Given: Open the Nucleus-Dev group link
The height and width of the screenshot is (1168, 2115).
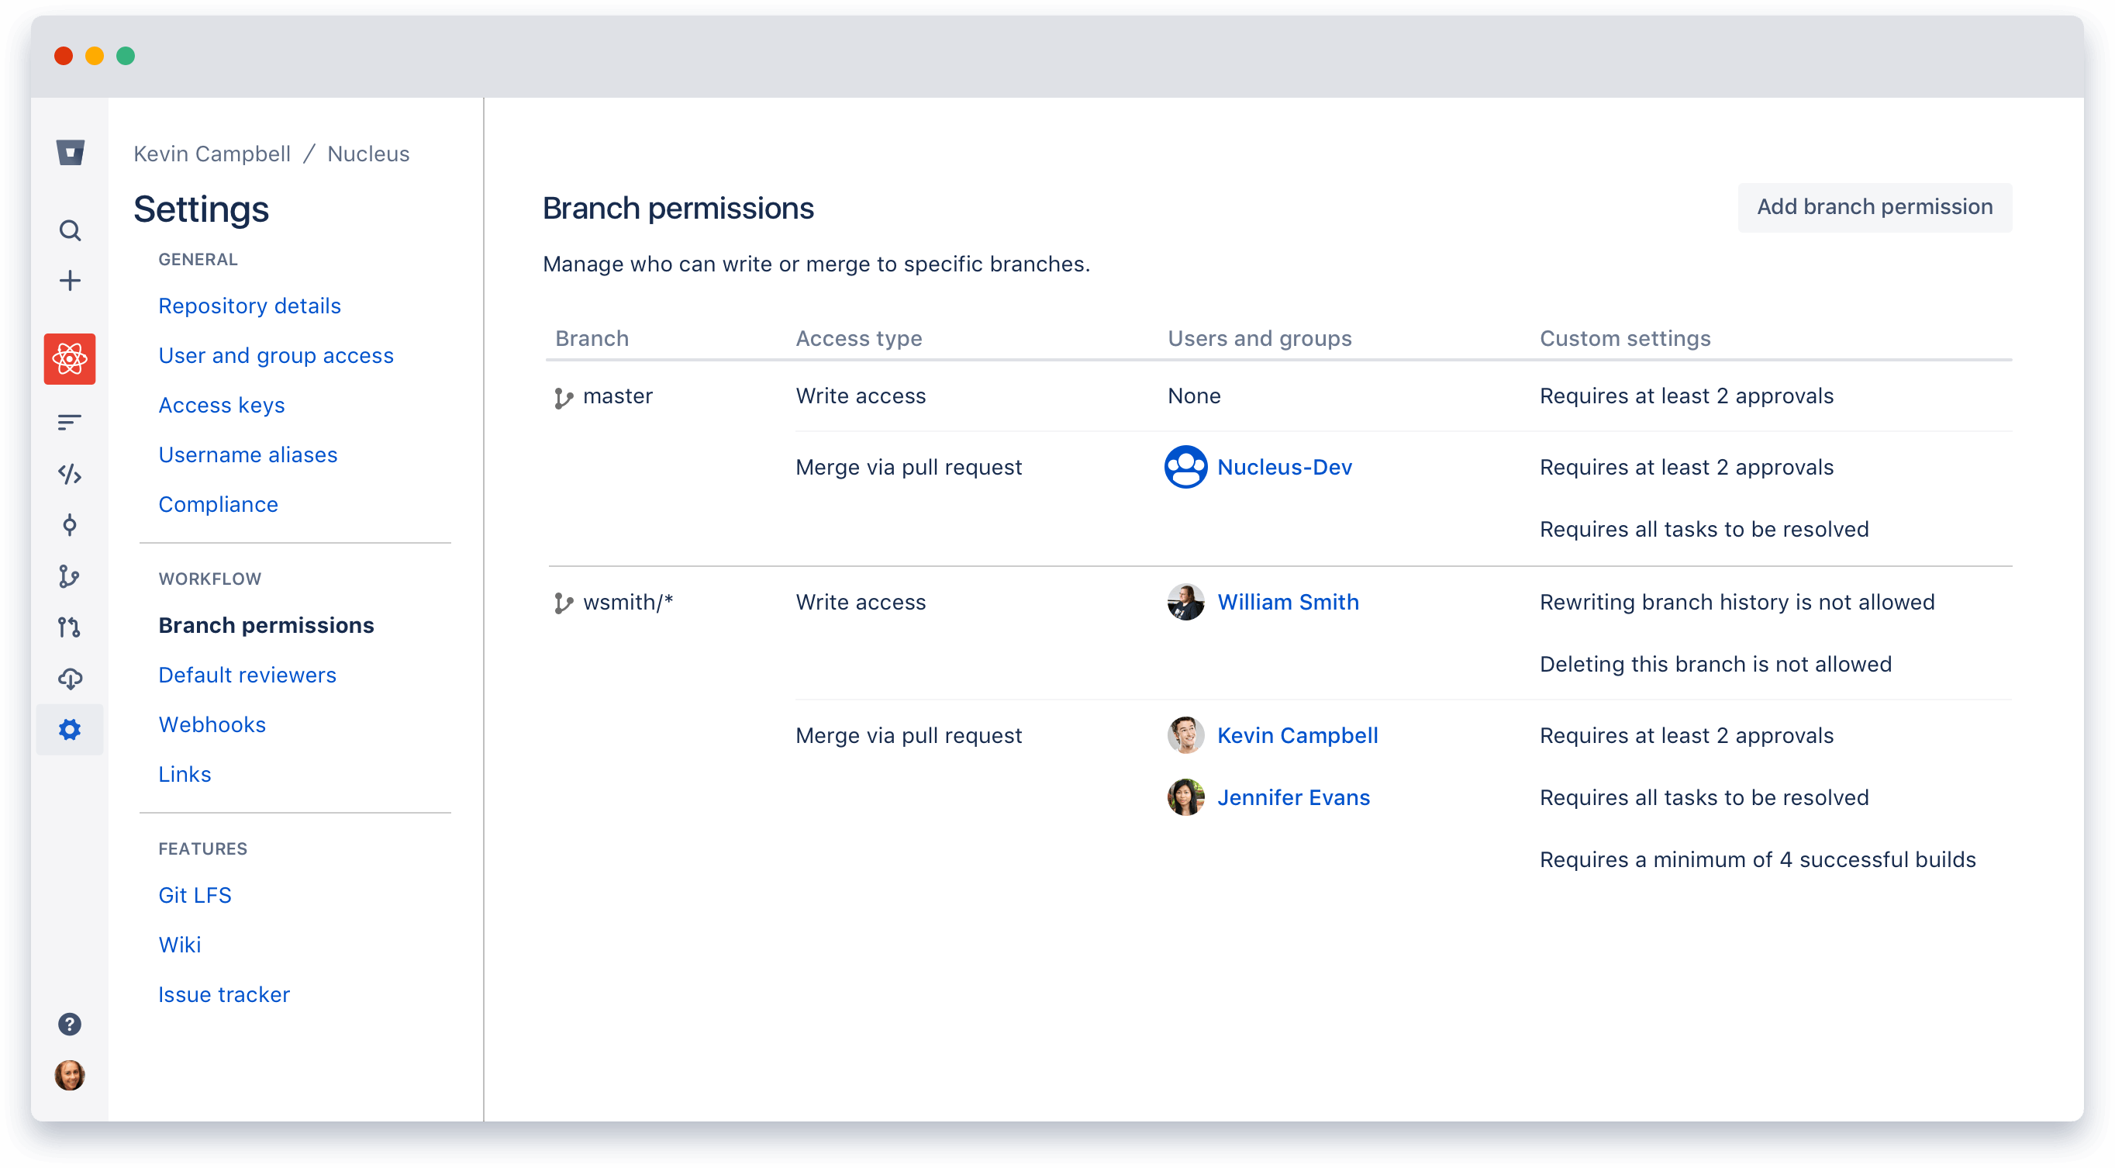Looking at the screenshot, I should click(1285, 467).
